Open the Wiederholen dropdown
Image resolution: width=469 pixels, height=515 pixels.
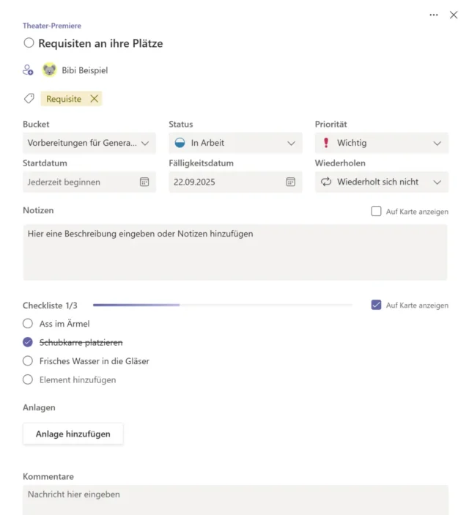[x=382, y=182]
